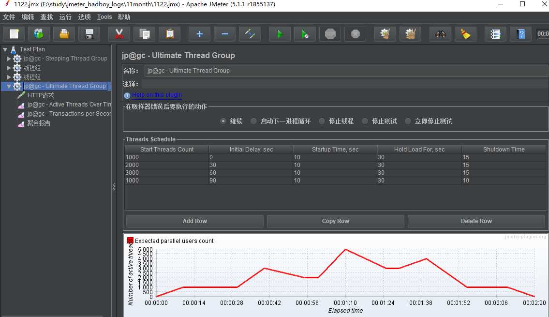Click the Copy icon in toolbar
This screenshot has height=317, width=549.
pyautogui.click(x=144, y=34)
